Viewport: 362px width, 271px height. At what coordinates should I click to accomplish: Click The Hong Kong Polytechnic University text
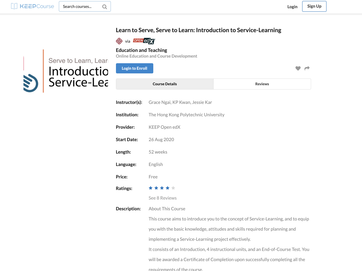point(187,115)
